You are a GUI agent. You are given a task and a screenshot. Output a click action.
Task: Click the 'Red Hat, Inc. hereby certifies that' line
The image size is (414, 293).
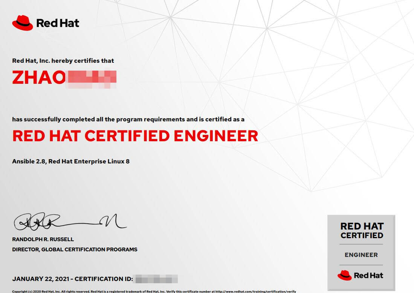coord(63,61)
